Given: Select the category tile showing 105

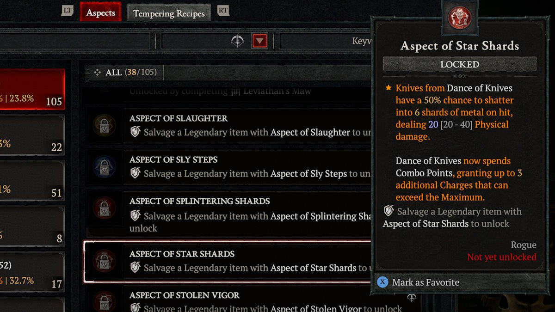Looking at the screenshot, I should (x=32, y=89).
